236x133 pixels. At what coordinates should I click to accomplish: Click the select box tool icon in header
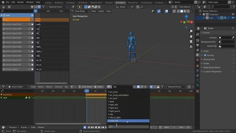click(x=80, y=7)
